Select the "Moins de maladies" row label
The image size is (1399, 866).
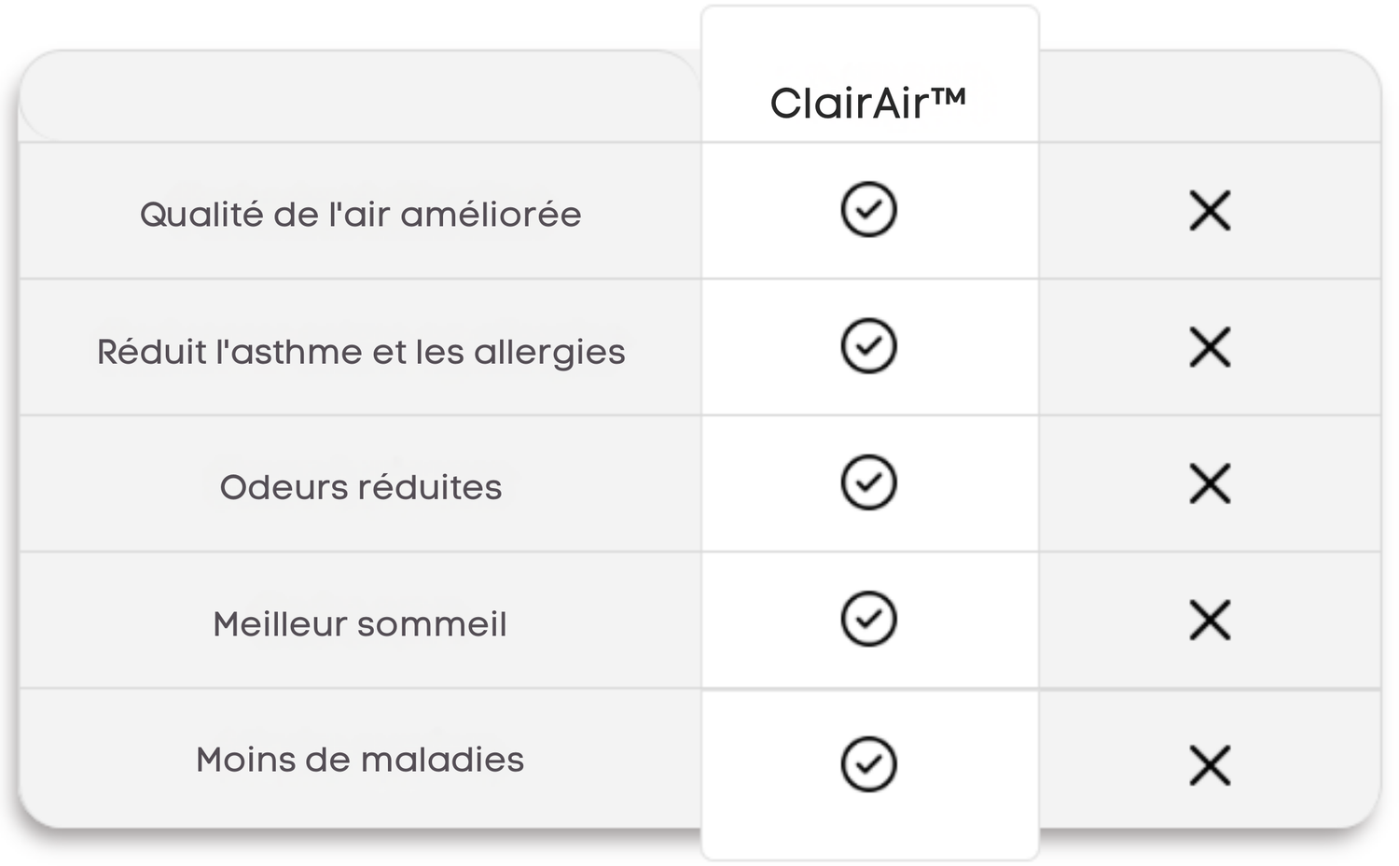[x=360, y=760]
